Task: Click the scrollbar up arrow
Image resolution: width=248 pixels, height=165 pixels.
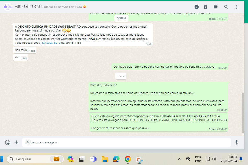Action: coord(243,15)
